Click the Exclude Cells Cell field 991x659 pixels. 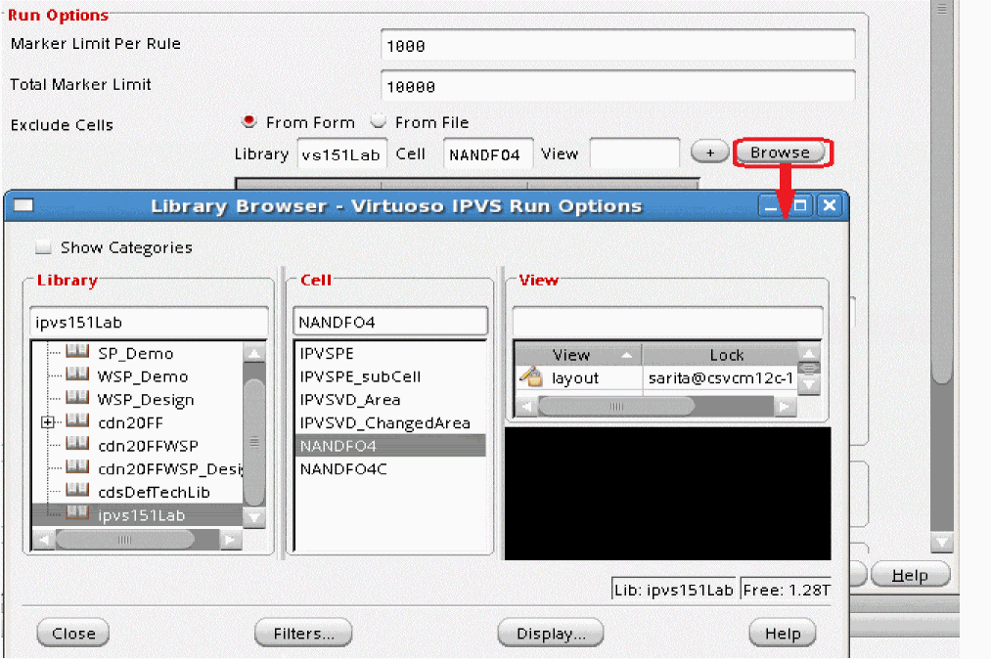click(x=488, y=154)
